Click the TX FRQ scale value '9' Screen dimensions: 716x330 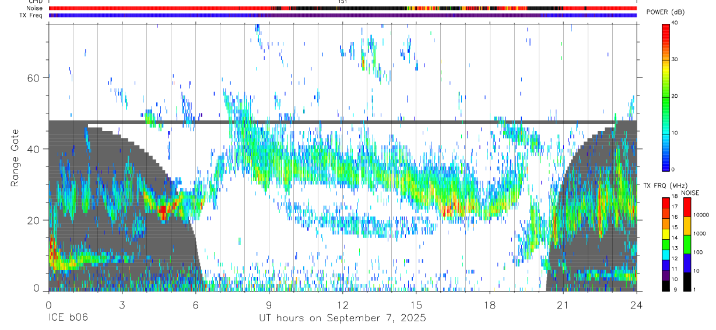tap(674, 290)
